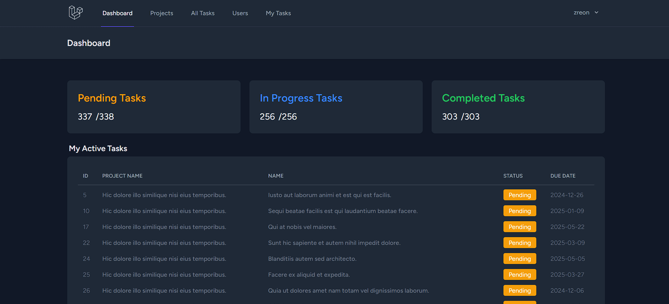
Task: Click the STATUS column header
Action: click(x=513, y=176)
